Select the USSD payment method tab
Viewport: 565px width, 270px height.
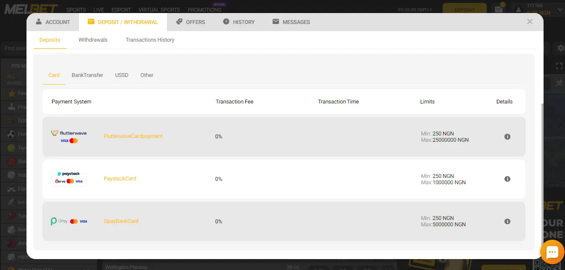[x=121, y=75]
